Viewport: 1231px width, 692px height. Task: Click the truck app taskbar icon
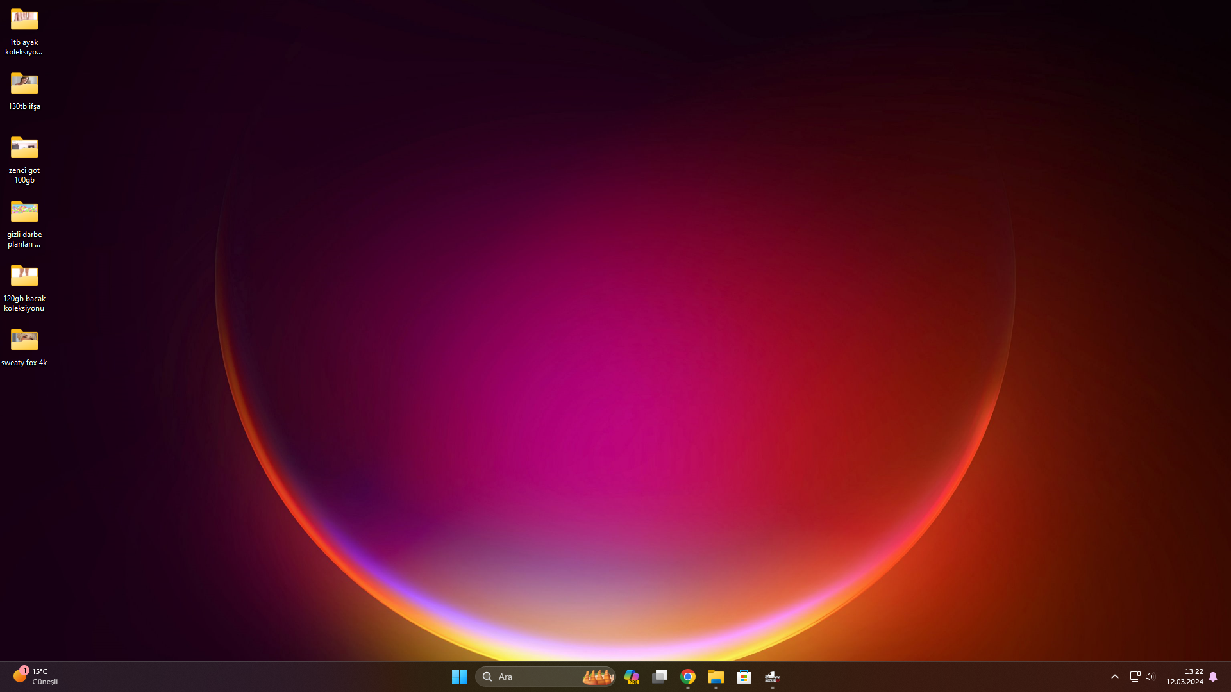tap(772, 677)
